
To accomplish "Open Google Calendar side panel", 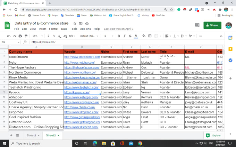I will [230, 38].
